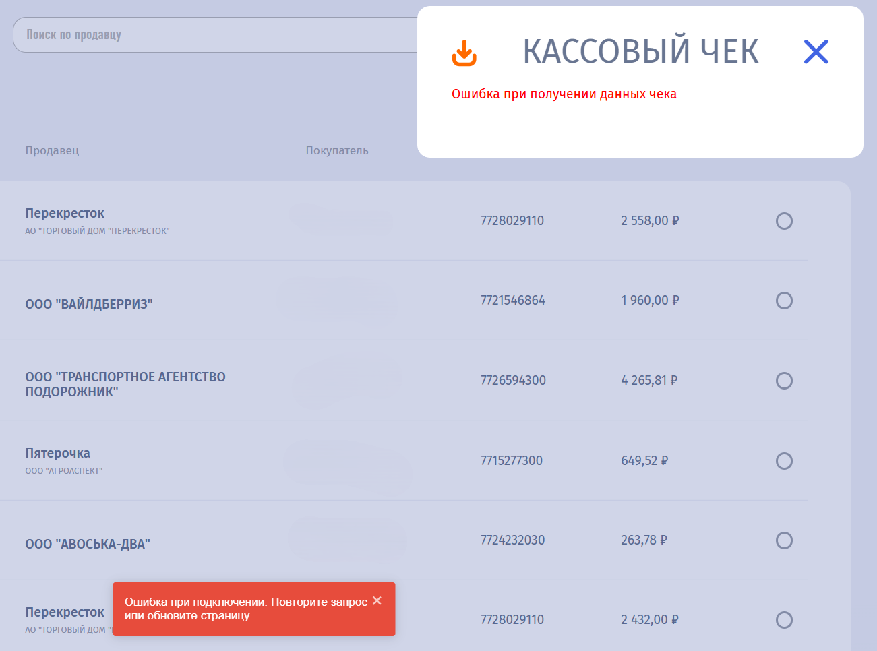Click the INN number 7726594300
The height and width of the screenshot is (651, 877).
tap(513, 381)
